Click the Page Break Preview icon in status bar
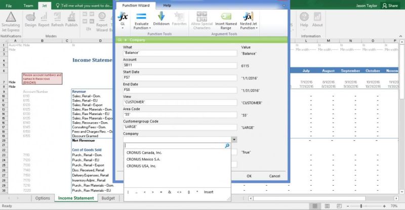The height and width of the screenshot is (210, 405). (339, 206)
